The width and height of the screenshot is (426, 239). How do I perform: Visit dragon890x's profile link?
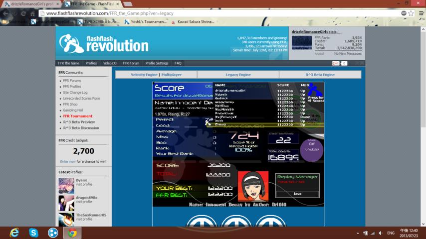pyautogui.click(x=84, y=202)
